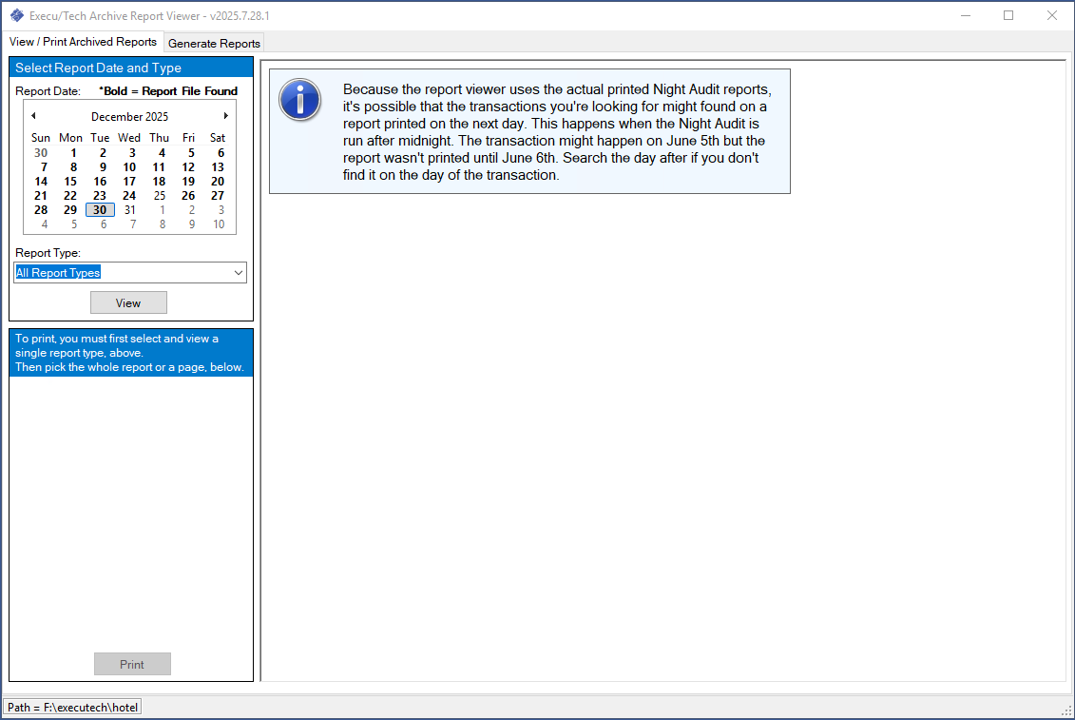The image size is (1075, 720).
Task: Select December 15 report date
Action: pos(70,182)
